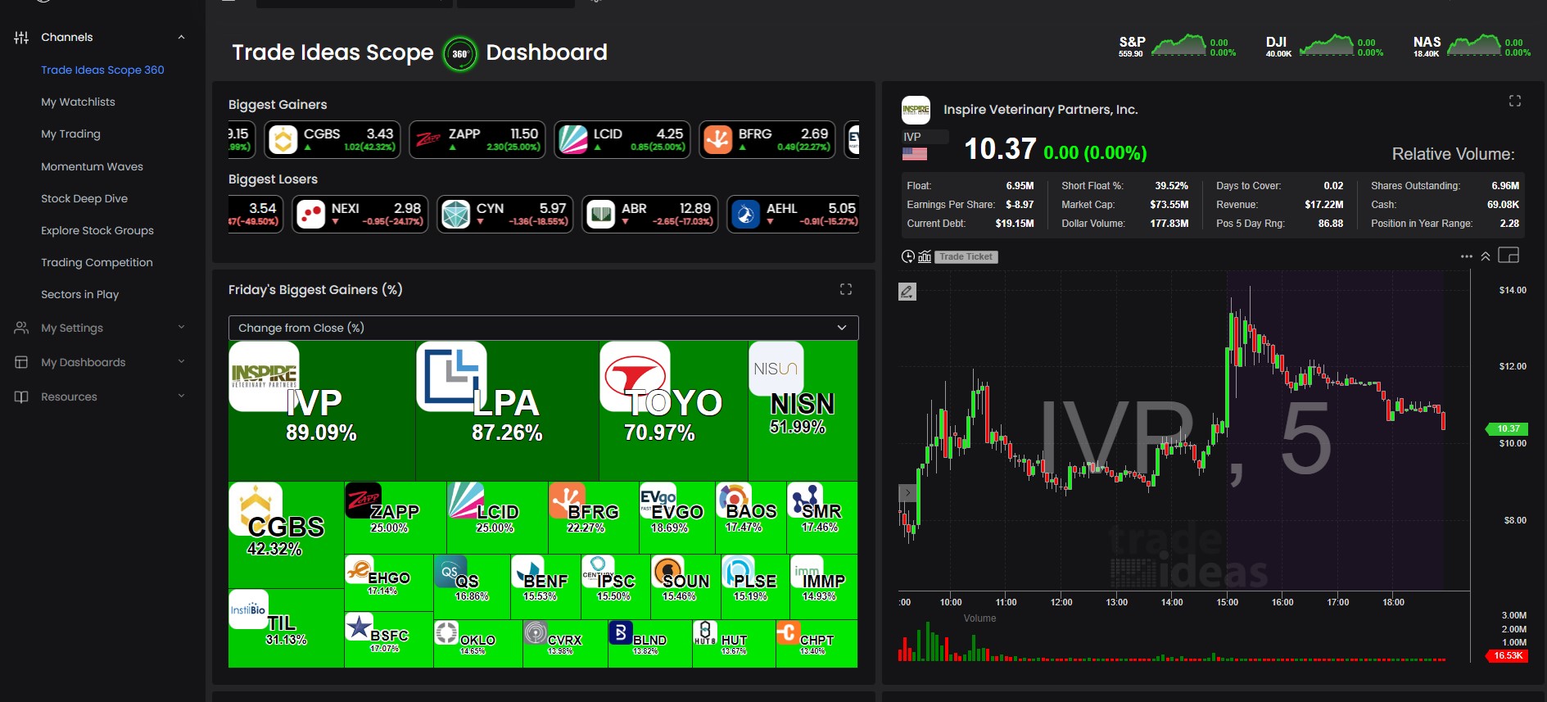Click the chart indicators bar-graph icon
This screenshot has width=1547, height=702.
(x=925, y=256)
